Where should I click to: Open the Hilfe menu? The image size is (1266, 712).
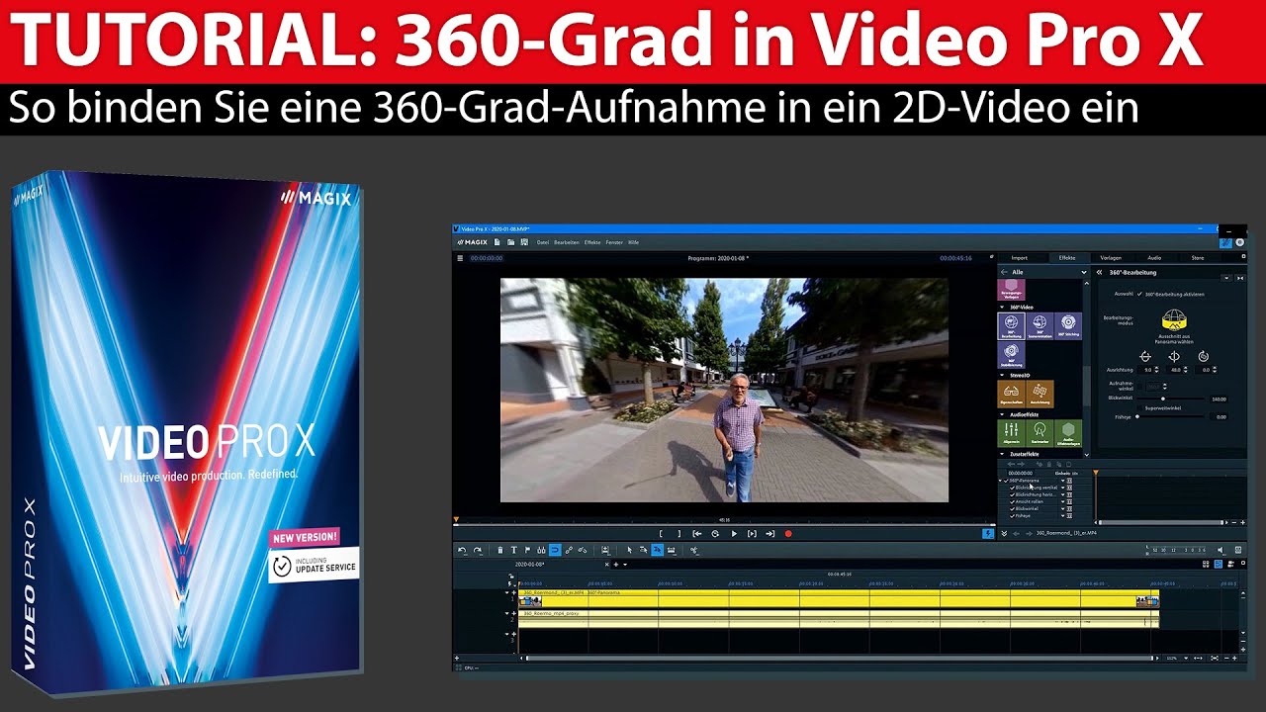(633, 242)
